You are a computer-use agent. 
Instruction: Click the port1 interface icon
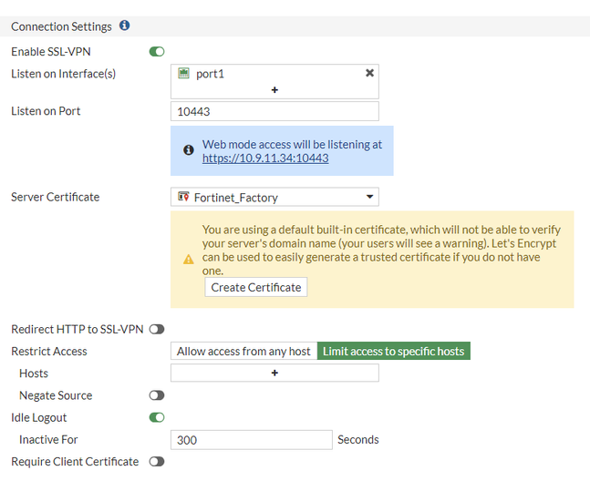(x=183, y=73)
